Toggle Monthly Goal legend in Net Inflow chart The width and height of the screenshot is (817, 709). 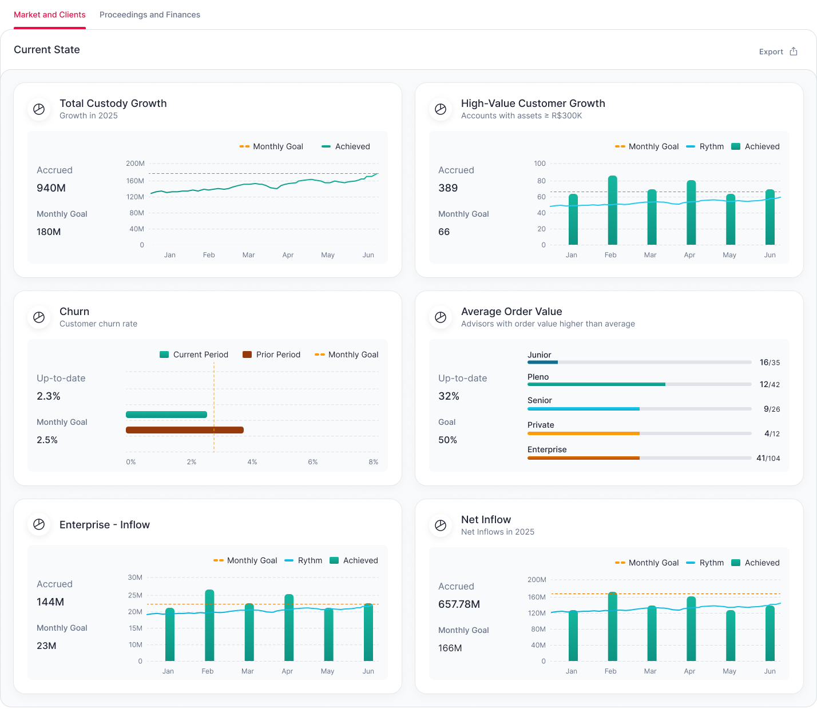coord(647,563)
